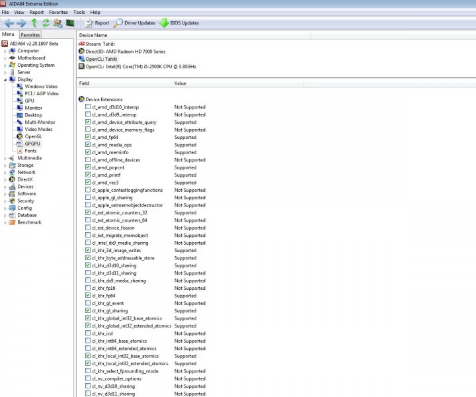
Task: Toggle cl_amd_device_attribute_query checkbox
Action: 88,122
